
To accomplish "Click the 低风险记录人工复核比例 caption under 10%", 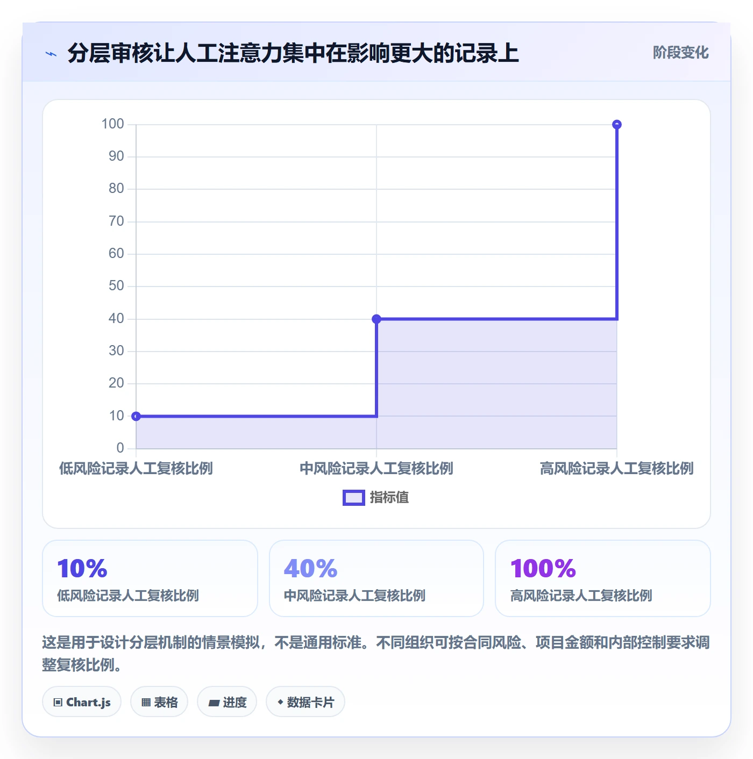I will point(128,596).
